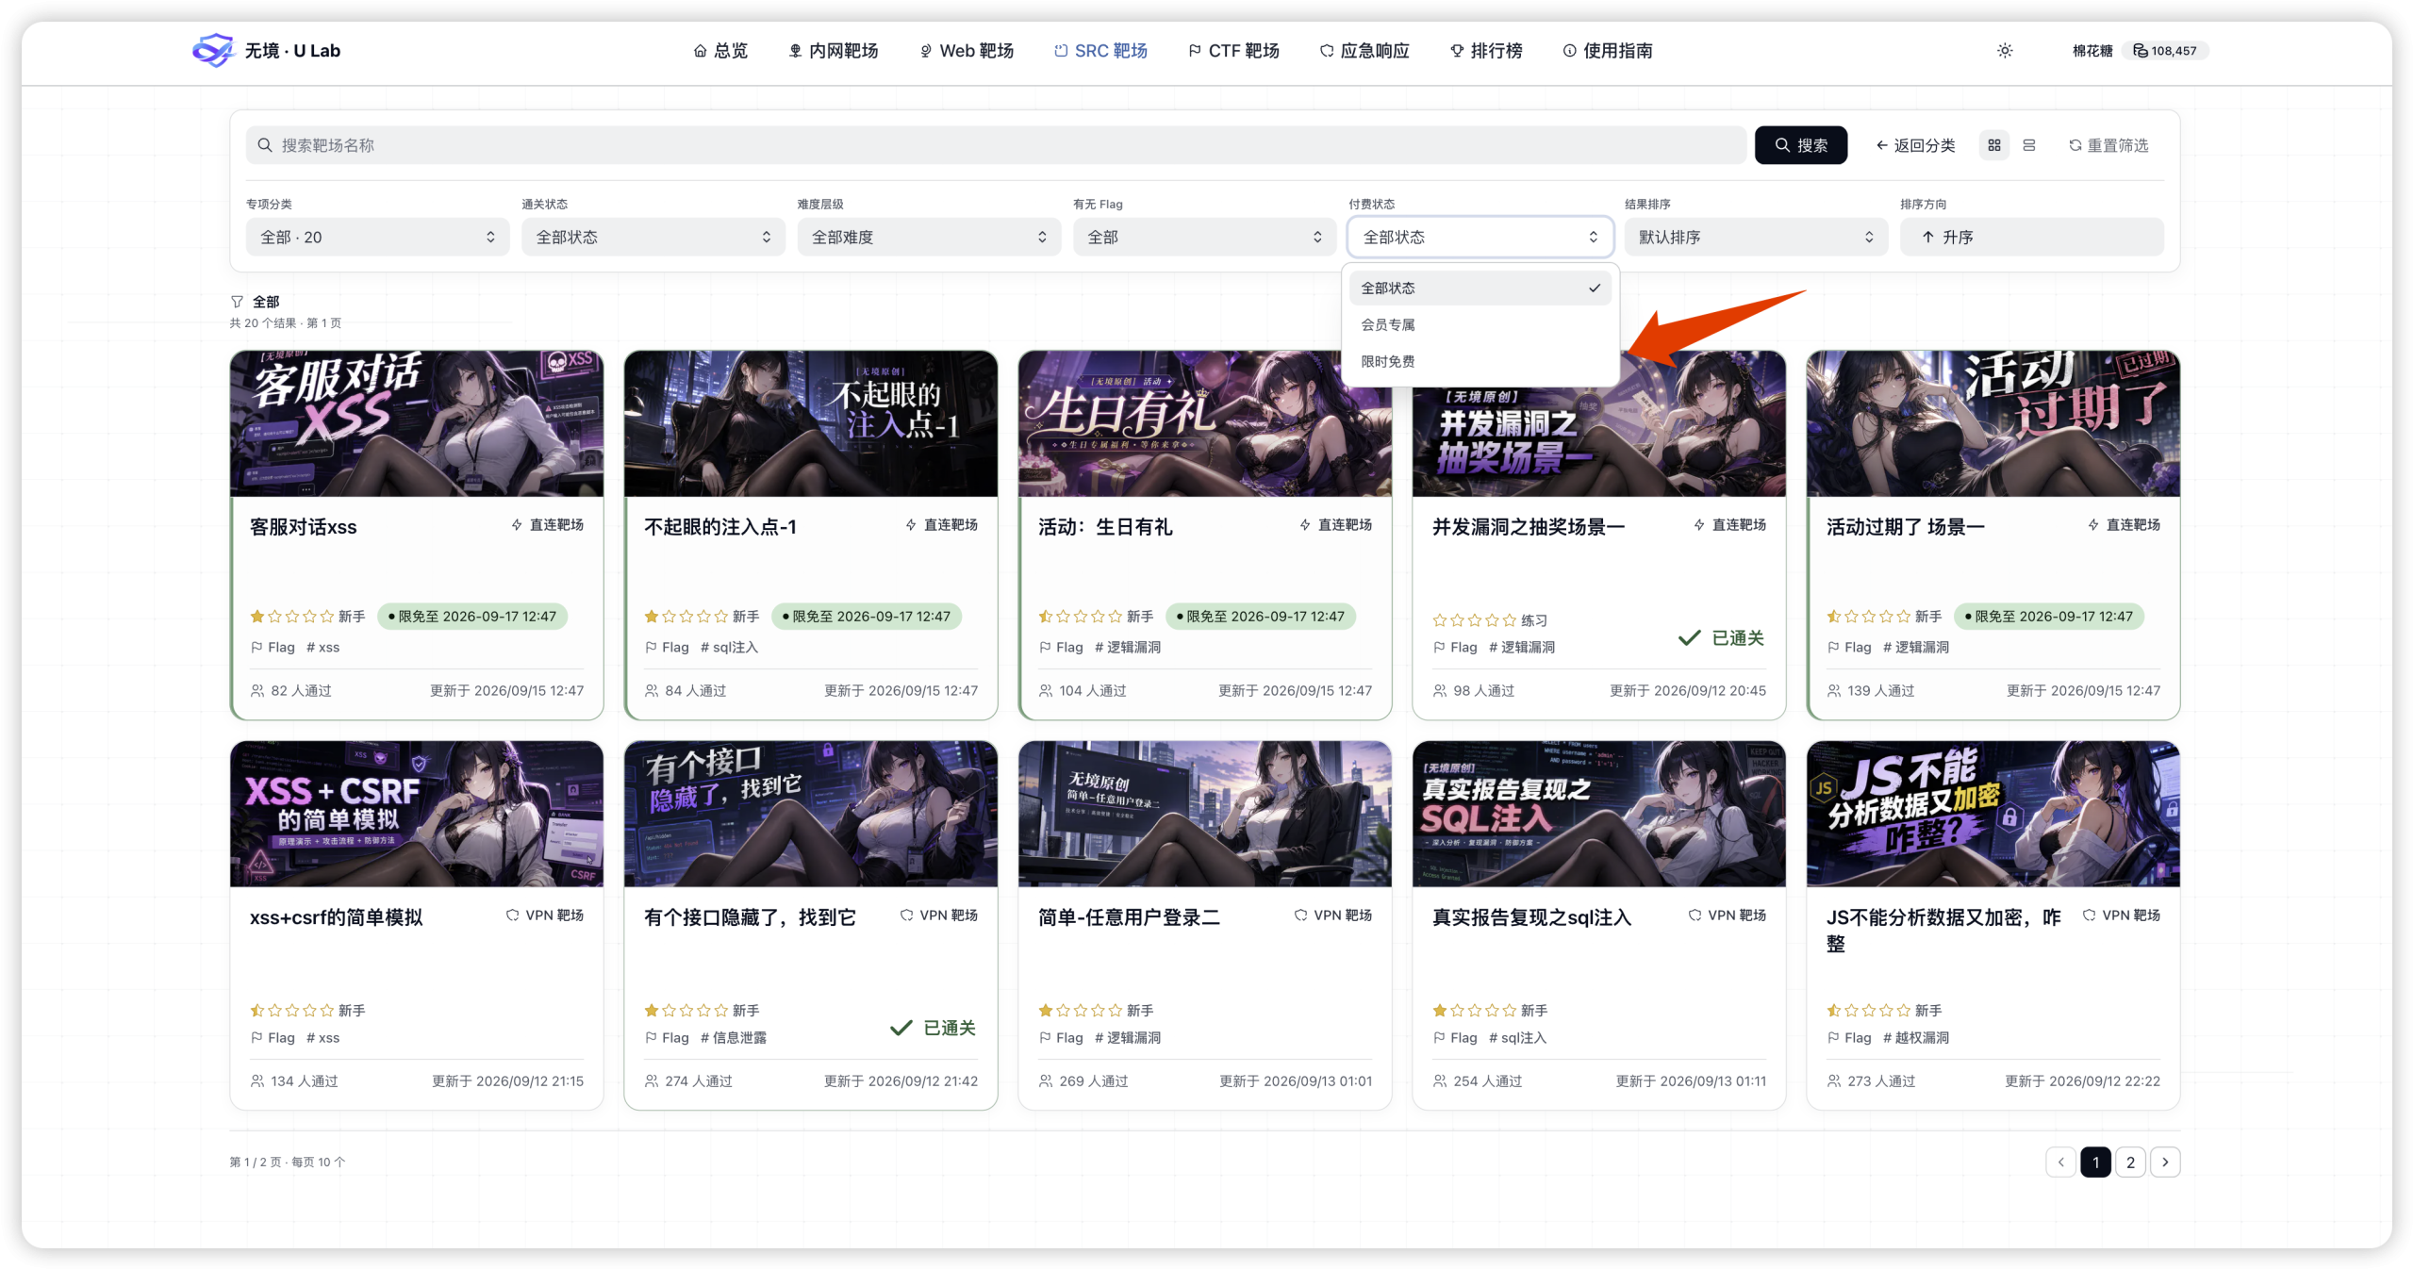Click VPN 靶场 icon on JS不能分析数据 card
The height and width of the screenshot is (1270, 2414).
click(2089, 915)
